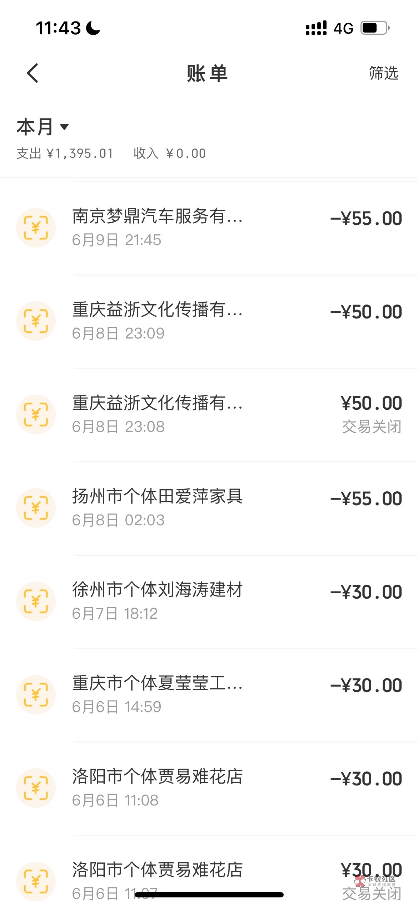Tap the back arrow icon

[x=33, y=73]
